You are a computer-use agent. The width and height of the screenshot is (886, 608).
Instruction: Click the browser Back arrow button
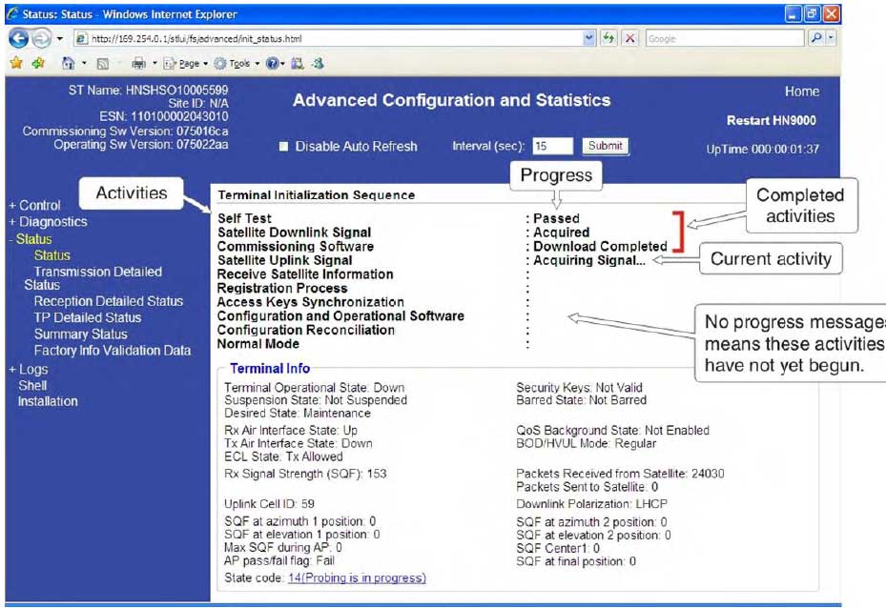(x=19, y=38)
